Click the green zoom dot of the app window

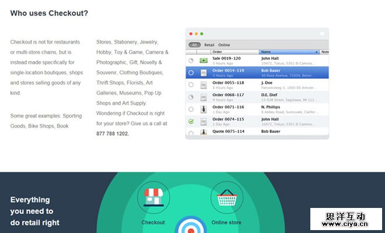(x=202, y=34)
